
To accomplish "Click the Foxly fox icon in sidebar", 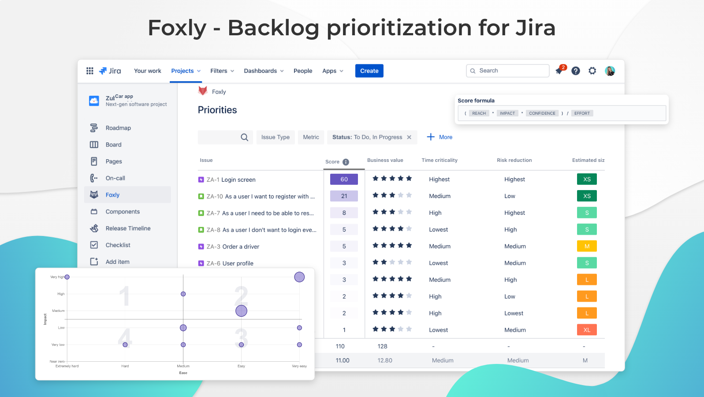I will [94, 195].
